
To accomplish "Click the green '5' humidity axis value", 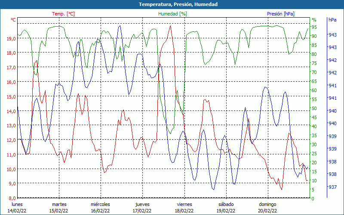I will pyautogui.click(x=313, y=190).
